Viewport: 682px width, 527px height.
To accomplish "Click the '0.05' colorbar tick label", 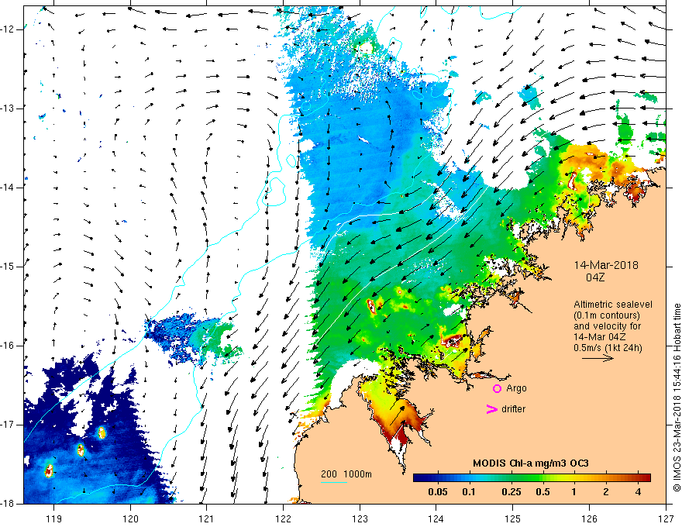I will (438, 492).
